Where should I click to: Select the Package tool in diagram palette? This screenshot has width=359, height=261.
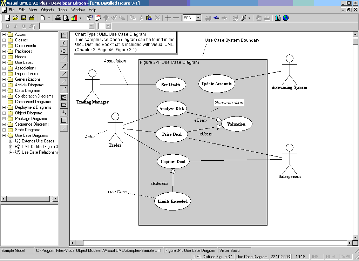click(64, 35)
